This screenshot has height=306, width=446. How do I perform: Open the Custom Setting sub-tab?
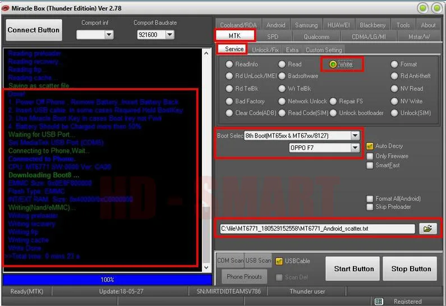tap(324, 50)
